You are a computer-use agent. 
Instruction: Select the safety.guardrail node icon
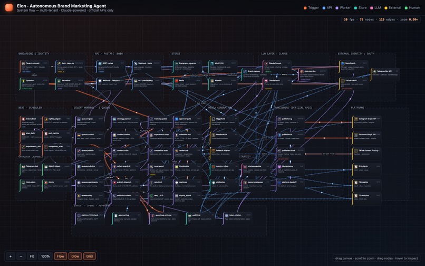pyautogui.click(x=114, y=166)
